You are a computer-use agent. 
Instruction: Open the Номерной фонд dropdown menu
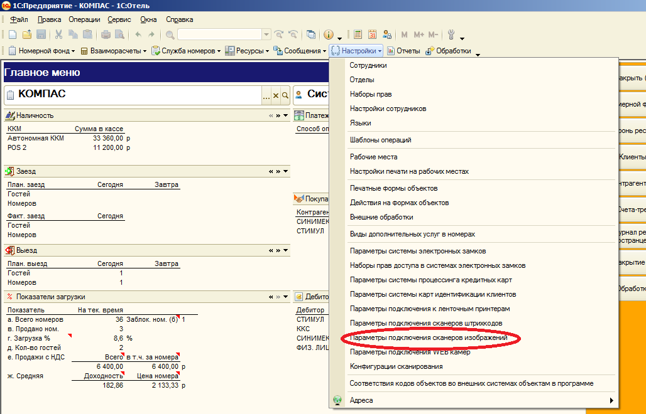[41, 51]
